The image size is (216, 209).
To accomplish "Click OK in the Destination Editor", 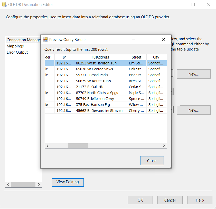I will pyautogui.click(x=140, y=200).
